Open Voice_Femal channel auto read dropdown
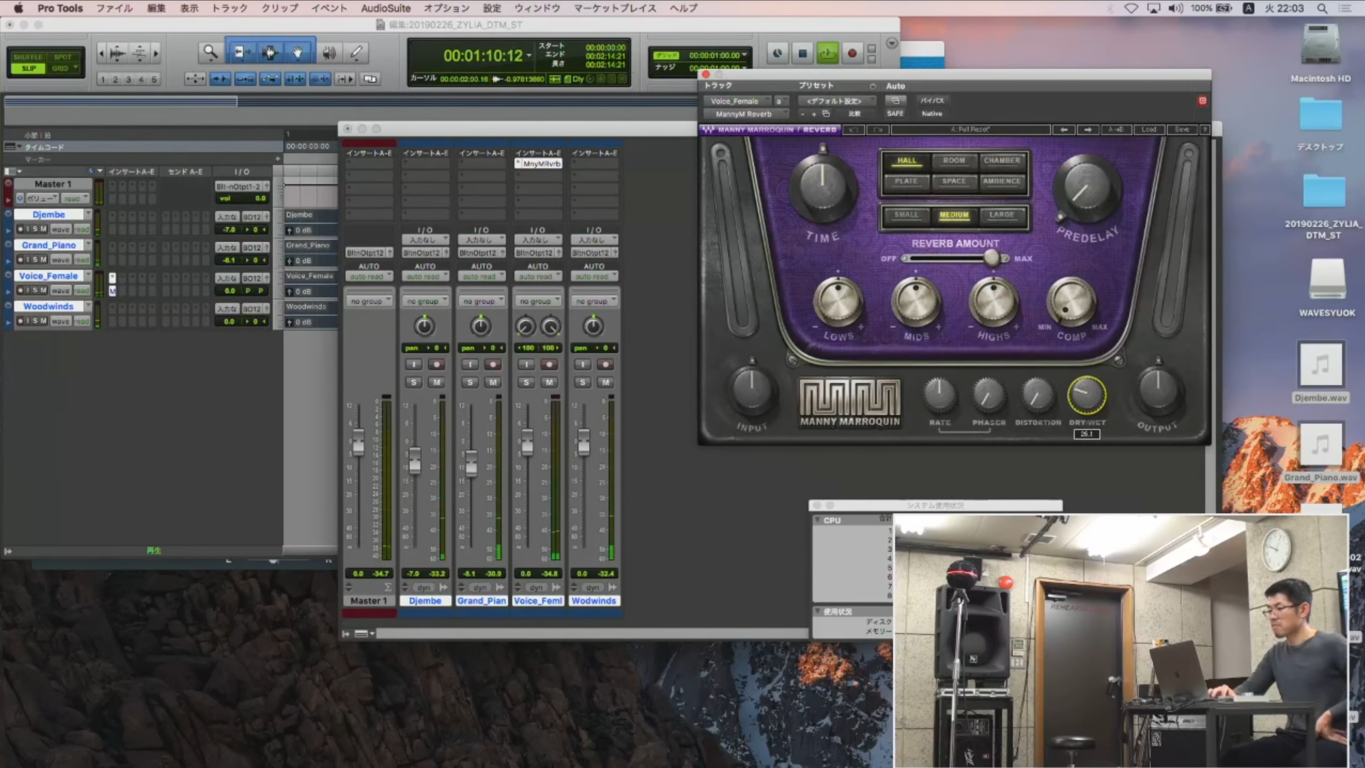Screen dimensions: 1365x768 [538, 276]
